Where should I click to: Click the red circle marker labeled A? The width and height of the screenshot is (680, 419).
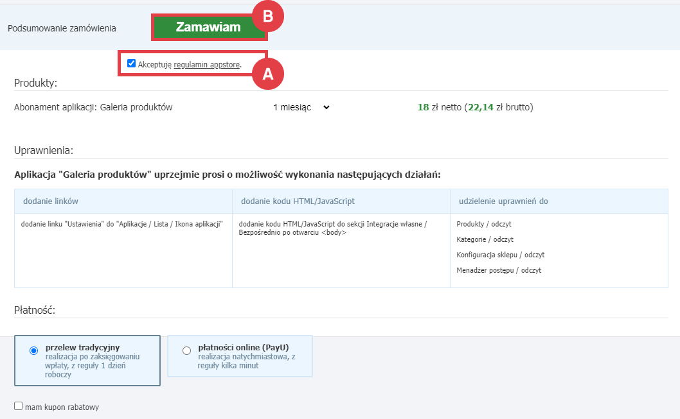point(268,74)
